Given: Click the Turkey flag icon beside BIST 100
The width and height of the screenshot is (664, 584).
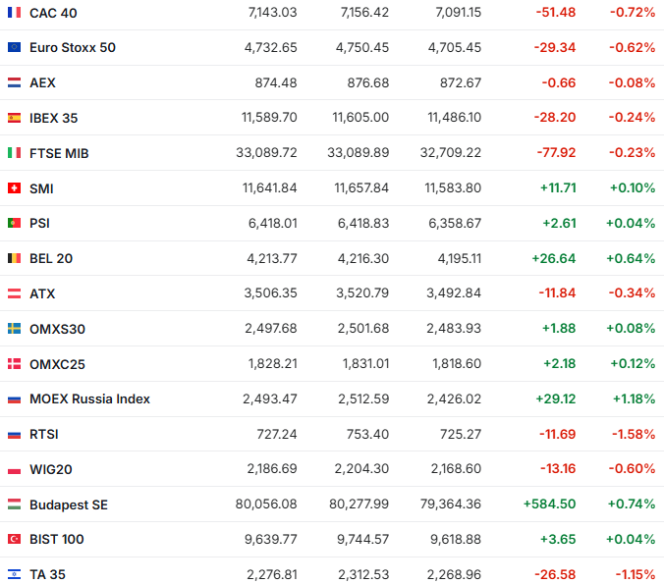Looking at the screenshot, I should click(14, 539).
